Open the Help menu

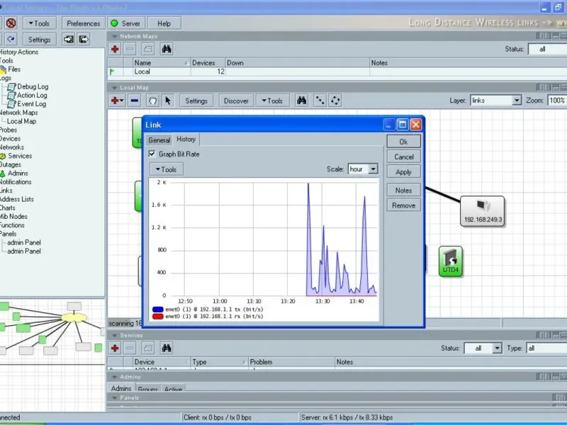(164, 23)
